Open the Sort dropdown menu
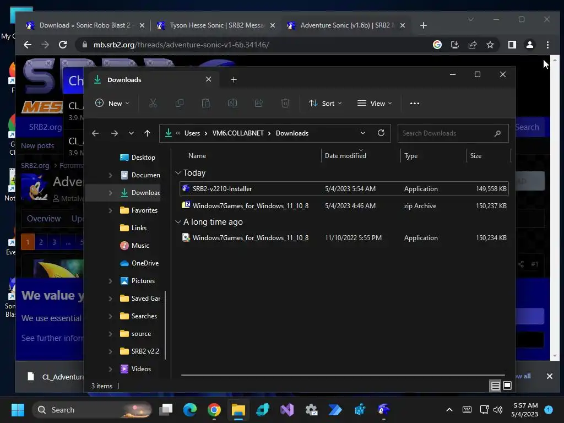This screenshot has width=564, height=423. coord(325,103)
